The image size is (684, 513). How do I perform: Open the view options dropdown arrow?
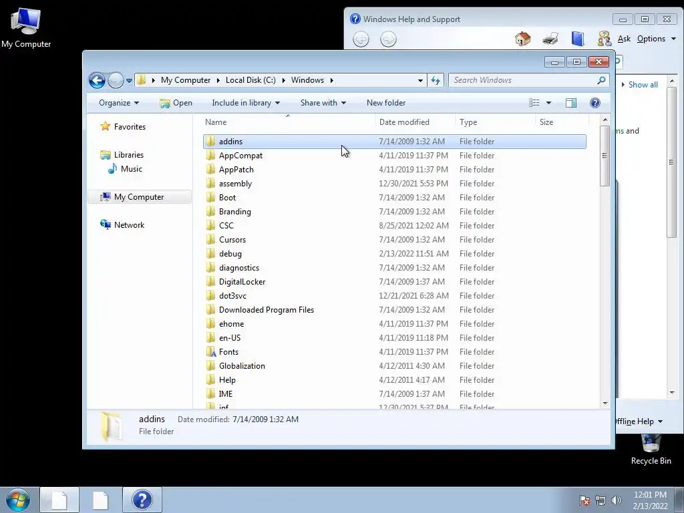click(x=549, y=103)
